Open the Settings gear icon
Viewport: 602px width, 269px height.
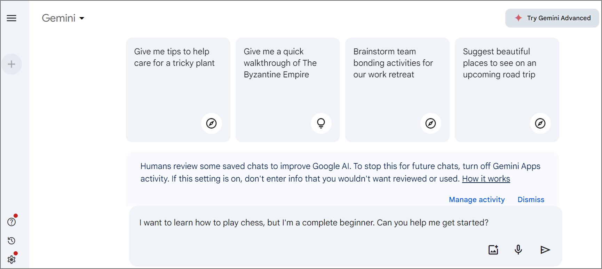coord(11,260)
